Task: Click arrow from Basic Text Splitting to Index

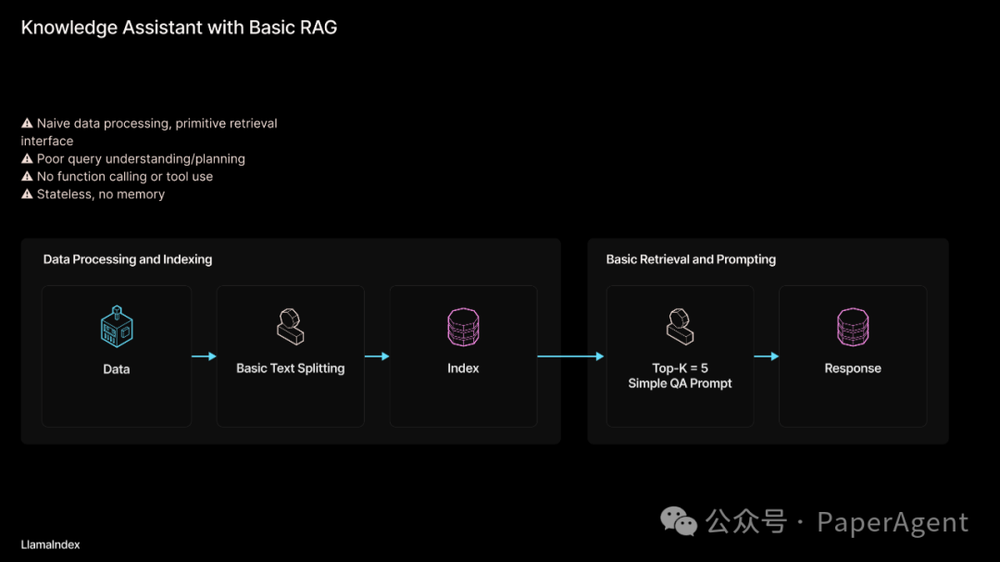Action: pyautogui.click(x=377, y=356)
